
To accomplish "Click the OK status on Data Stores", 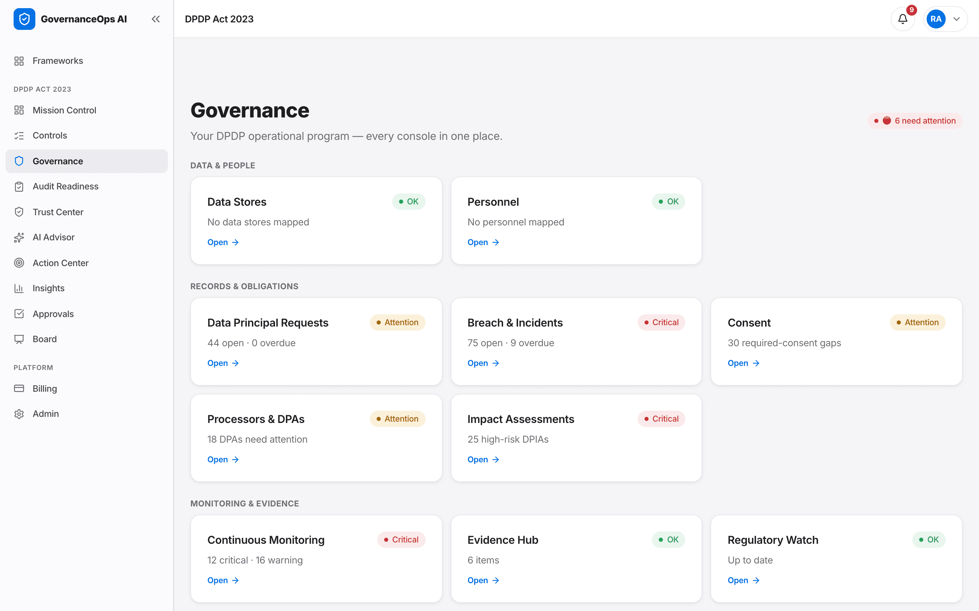I will [409, 202].
